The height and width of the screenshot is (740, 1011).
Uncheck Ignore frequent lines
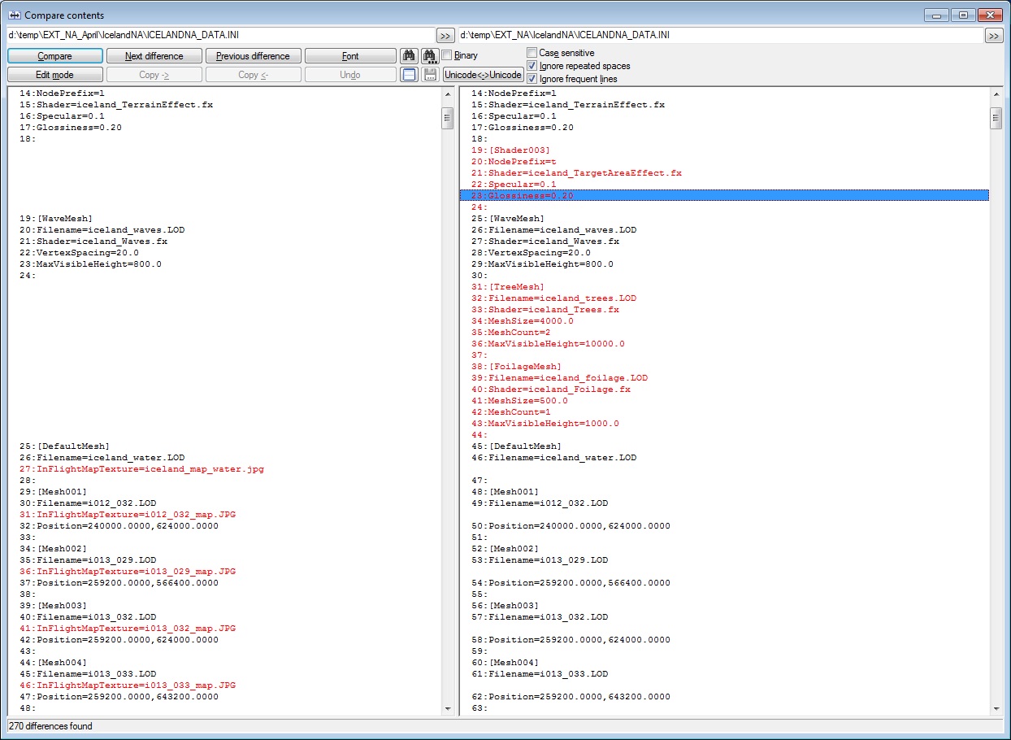532,79
